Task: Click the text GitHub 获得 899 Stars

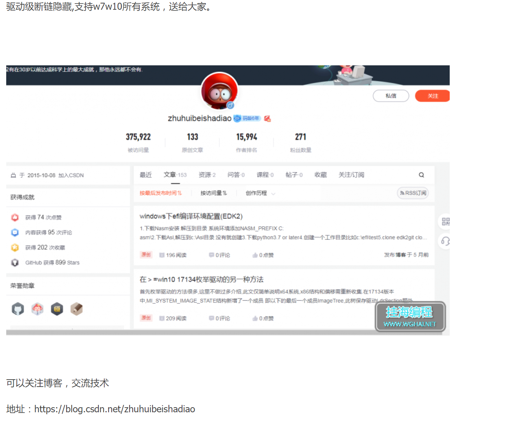Action: [53, 263]
